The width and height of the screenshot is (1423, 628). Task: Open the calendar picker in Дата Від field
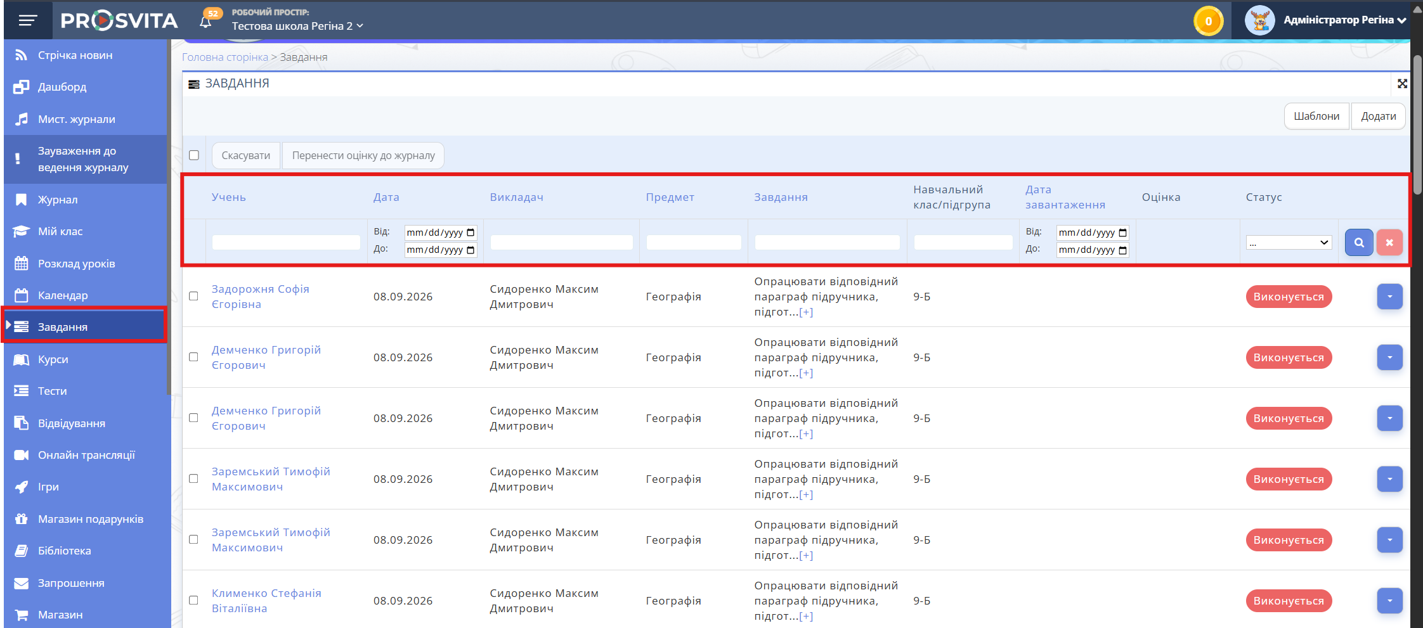click(x=471, y=233)
